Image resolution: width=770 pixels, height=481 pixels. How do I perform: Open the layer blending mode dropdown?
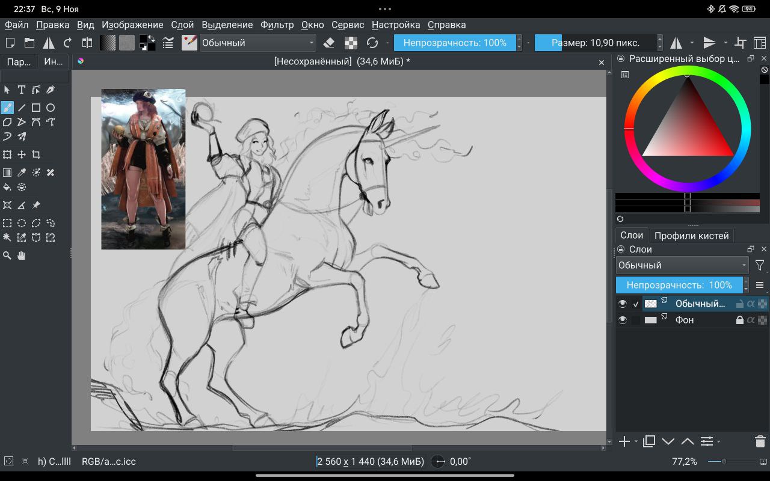(682, 265)
